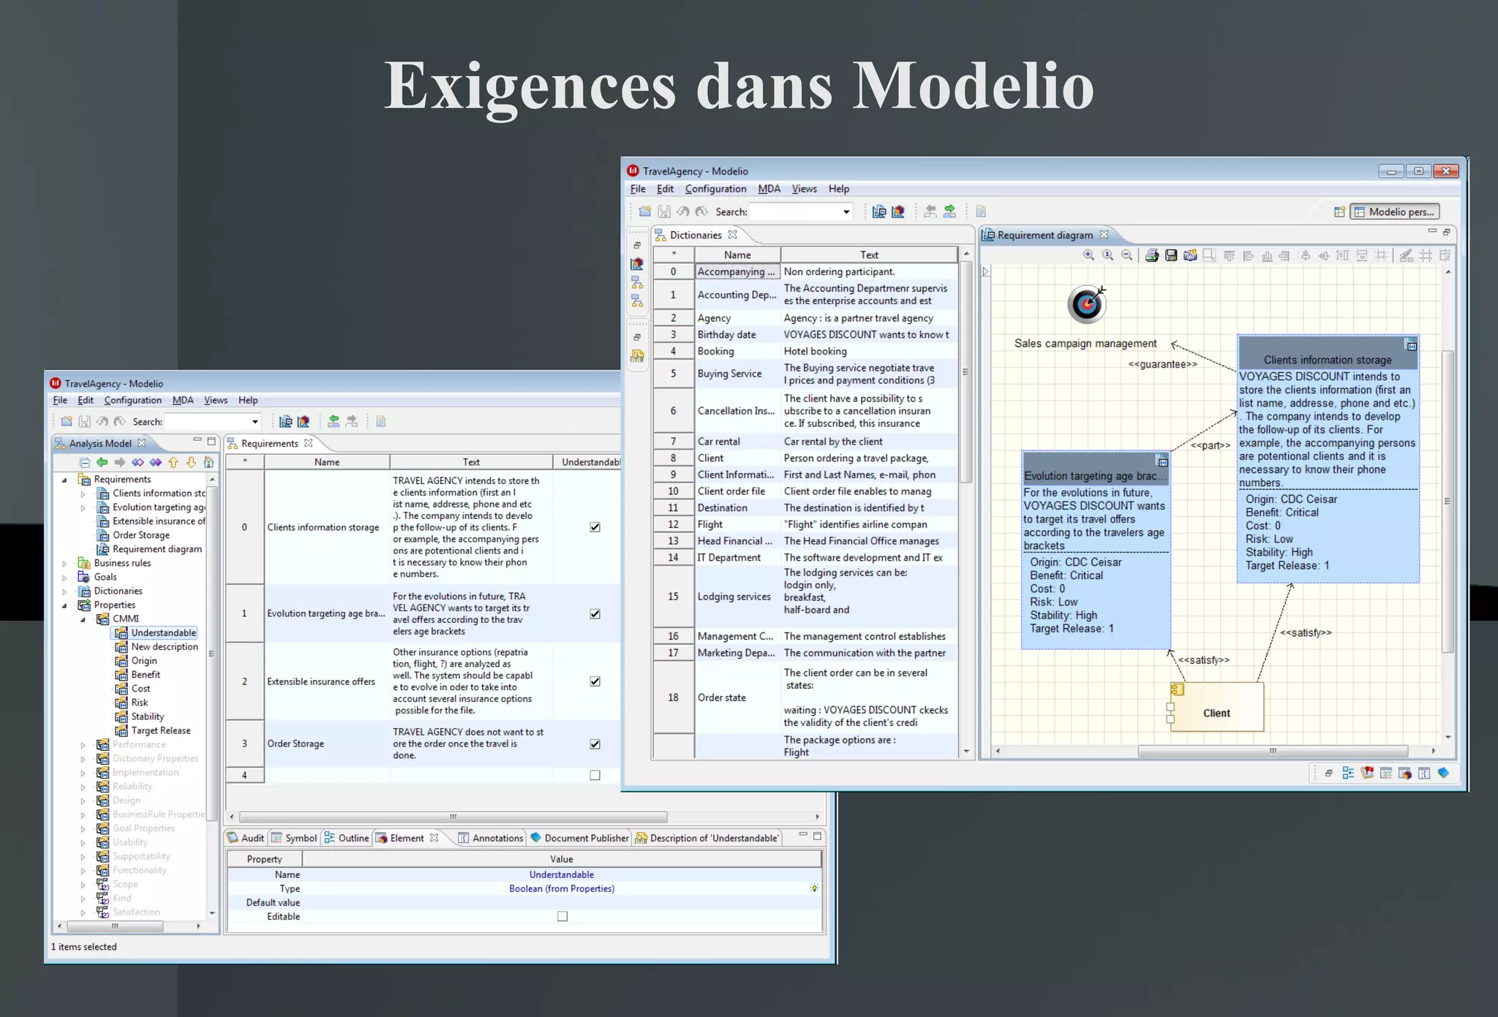Open the Outline tab
This screenshot has width=1498, height=1017.
tap(347, 838)
